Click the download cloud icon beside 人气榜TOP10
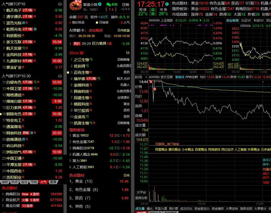 pyautogui.click(x=60, y=4)
